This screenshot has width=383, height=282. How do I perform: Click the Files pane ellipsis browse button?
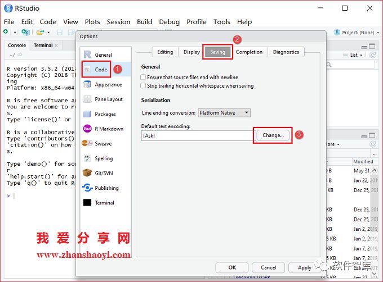tap(375, 154)
